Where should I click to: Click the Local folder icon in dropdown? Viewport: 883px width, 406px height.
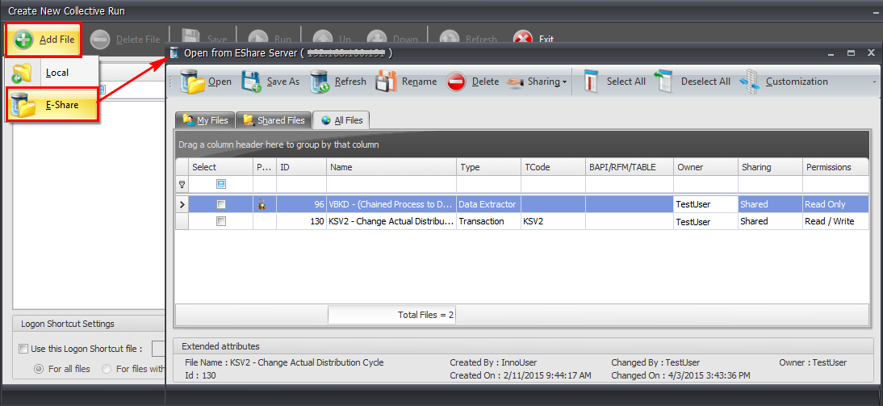(x=23, y=73)
